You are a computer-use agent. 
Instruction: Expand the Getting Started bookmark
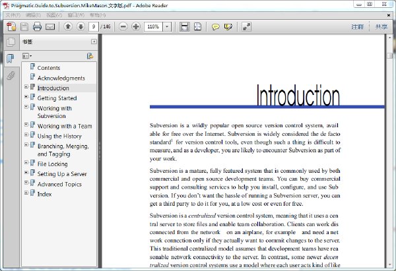tap(26, 97)
